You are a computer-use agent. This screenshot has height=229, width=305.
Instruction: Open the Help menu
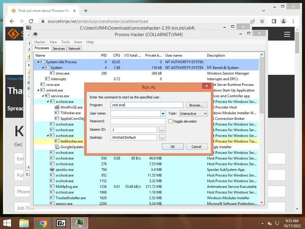click(x=90, y=42)
